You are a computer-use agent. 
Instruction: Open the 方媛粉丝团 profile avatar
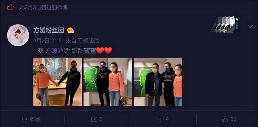[18, 35]
